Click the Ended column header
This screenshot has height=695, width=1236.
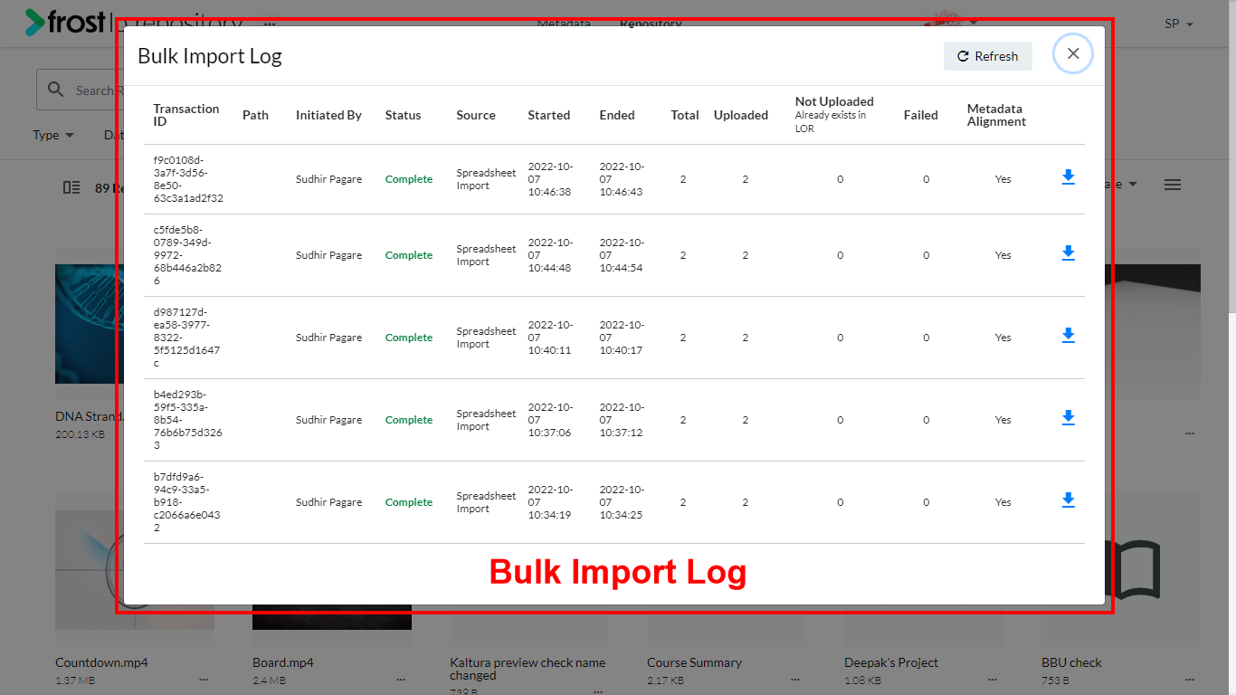pos(617,115)
